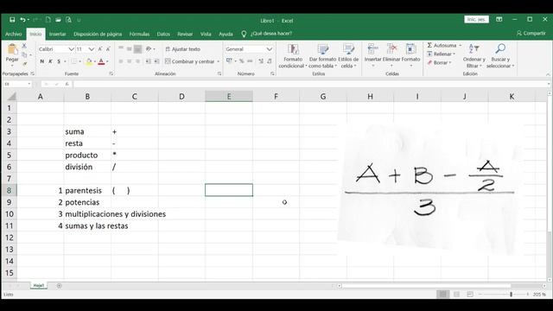Adjust the zoom slider in status bar
The image size is (553, 311).
click(511, 294)
